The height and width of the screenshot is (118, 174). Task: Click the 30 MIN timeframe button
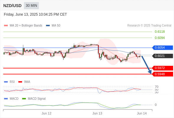(31, 6)
